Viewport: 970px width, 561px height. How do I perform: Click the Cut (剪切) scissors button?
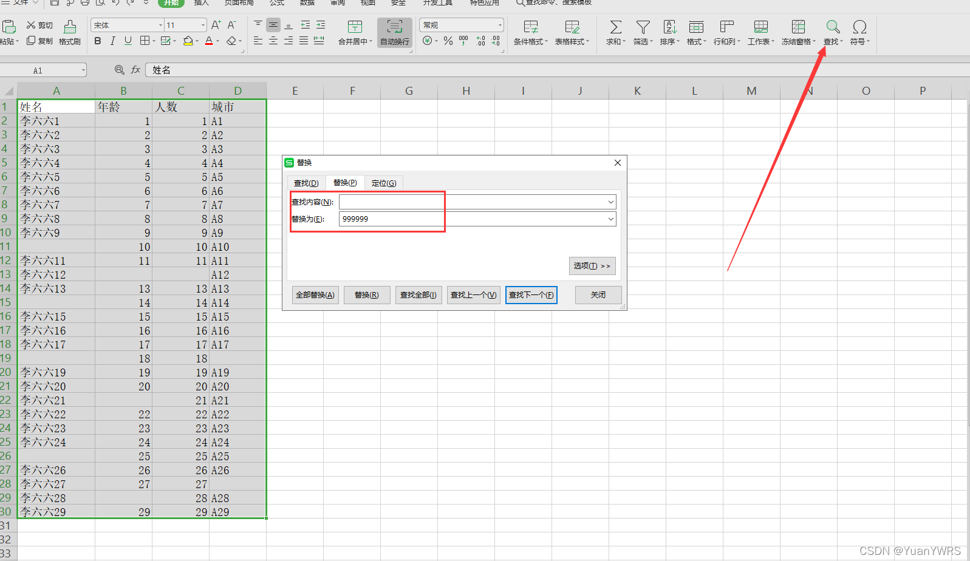(39, 25)
